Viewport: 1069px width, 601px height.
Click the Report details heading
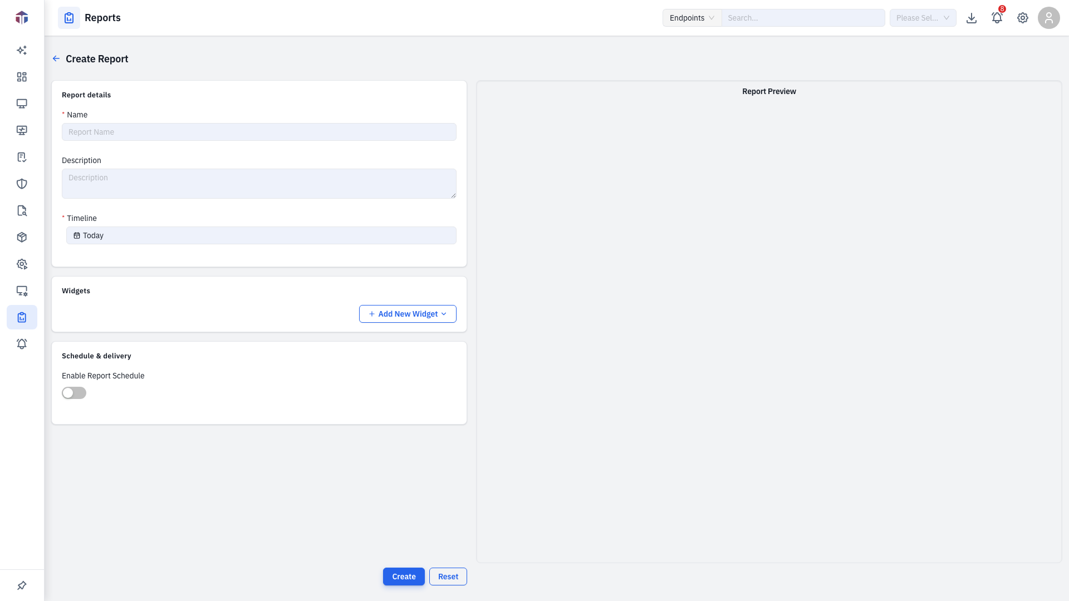[x=86, y=95]
